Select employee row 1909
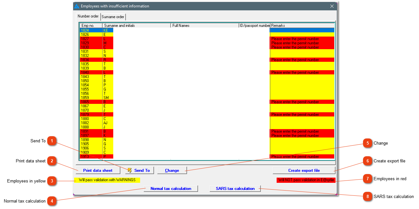 [x=207, y=152]
